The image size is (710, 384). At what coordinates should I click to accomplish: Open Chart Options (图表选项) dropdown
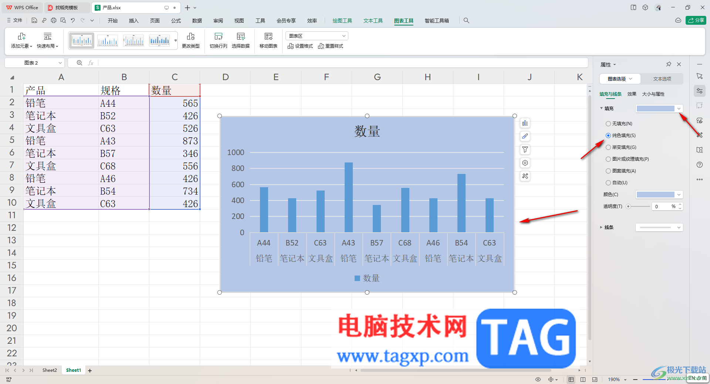tap(620, 79)
